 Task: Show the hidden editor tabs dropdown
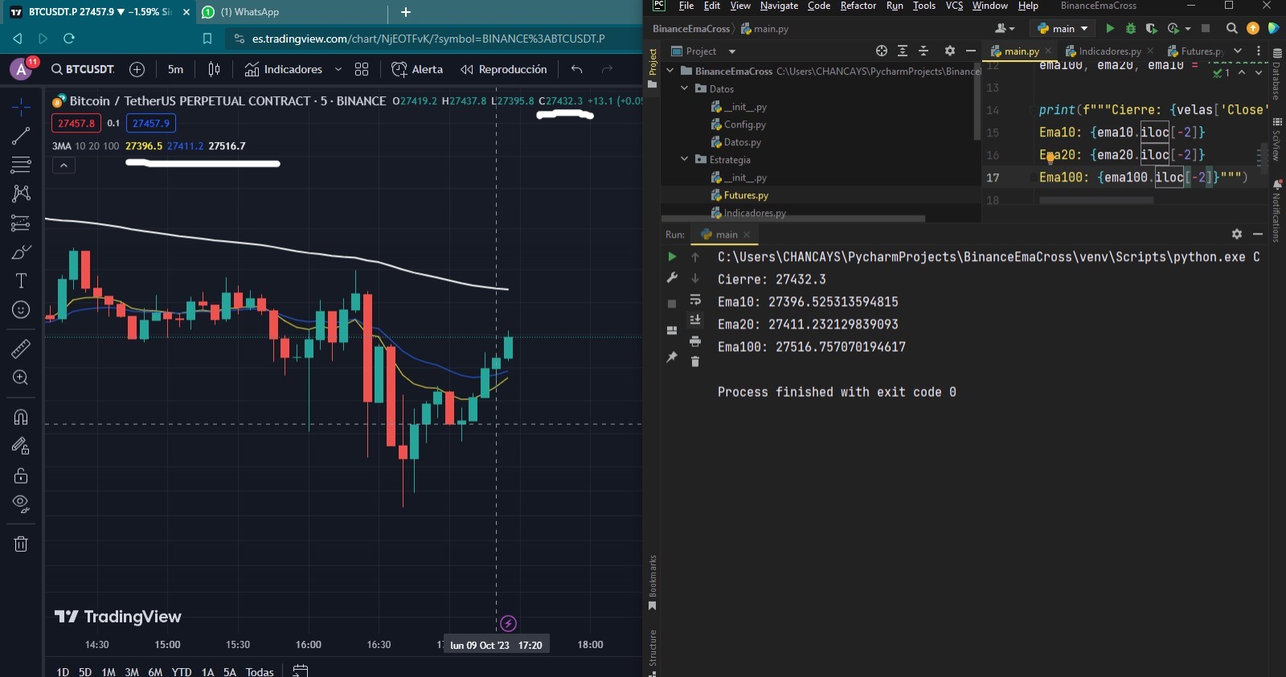(x=1238, y=51)
